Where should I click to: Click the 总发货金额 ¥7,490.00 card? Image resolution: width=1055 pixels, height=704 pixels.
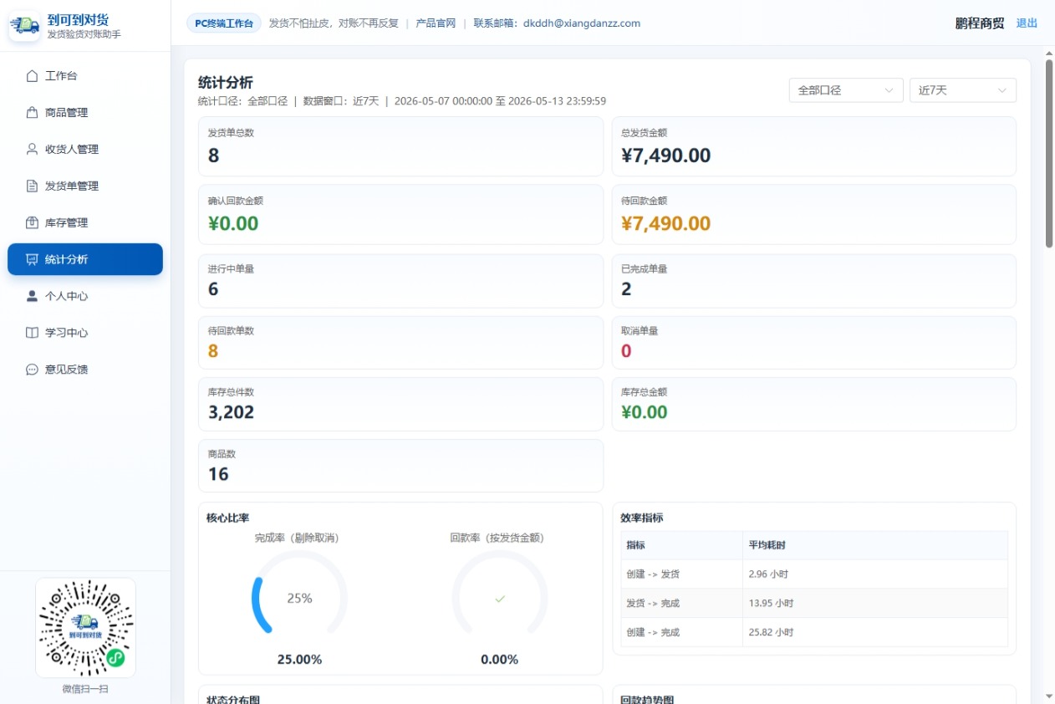click(814, 146)
